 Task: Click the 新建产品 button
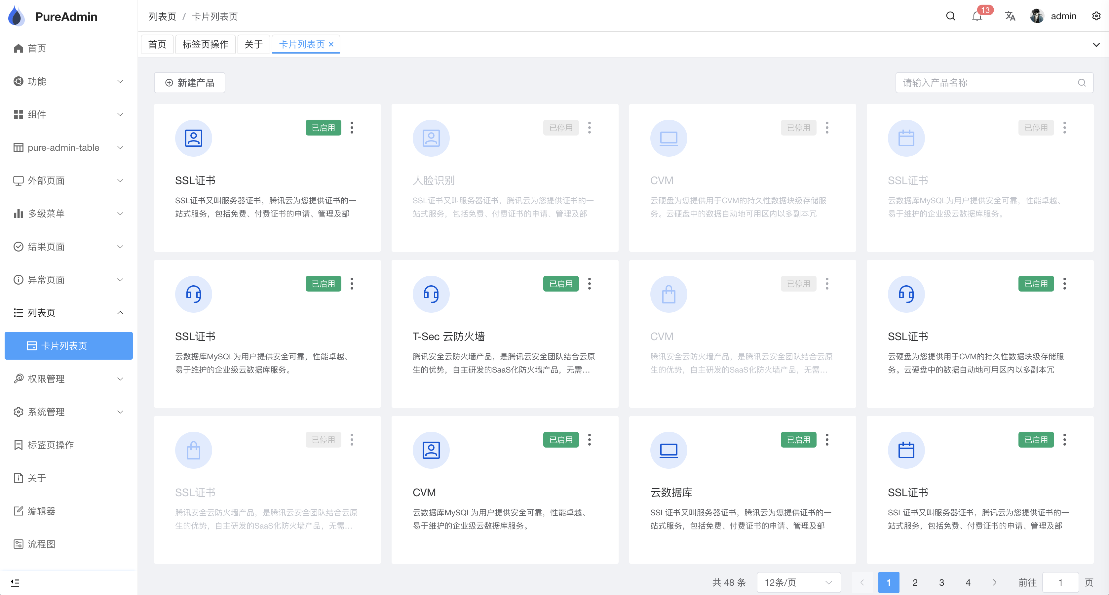(x=189, y=82)
